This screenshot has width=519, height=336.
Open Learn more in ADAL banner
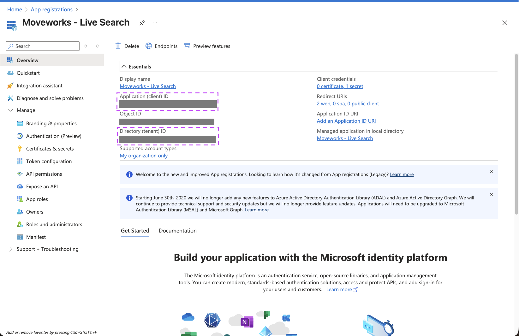257,210
